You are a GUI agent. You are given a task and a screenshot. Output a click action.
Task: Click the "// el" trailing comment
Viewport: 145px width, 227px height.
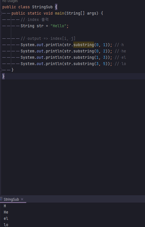120,58
